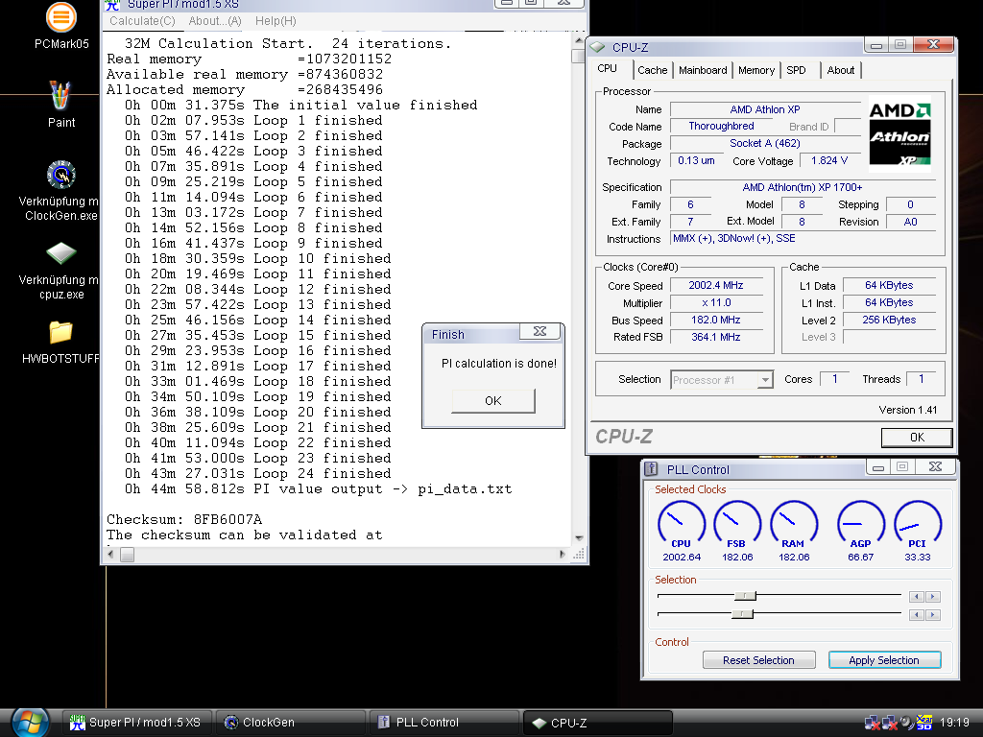Switch to ClockGen taskbar button
This screenshot has height=737, width=983.
(290, 723)
